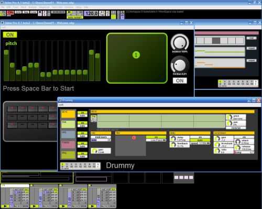Click the bounce knob
This screenshot has width=262, height=209.
(x=180, y=42)
